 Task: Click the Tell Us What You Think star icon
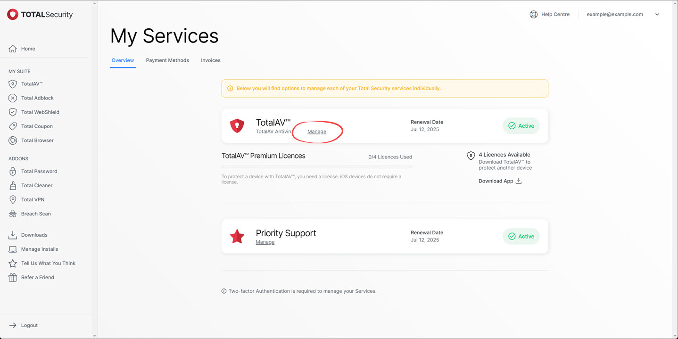pos(13,263)
